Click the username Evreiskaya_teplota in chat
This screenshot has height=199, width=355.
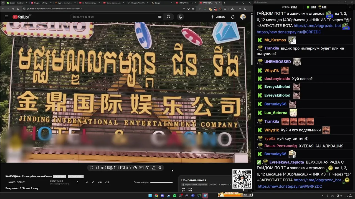tap(286, 162)
